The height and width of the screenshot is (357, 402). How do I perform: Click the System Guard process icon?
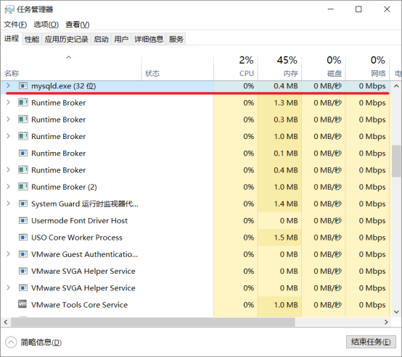pos(22,203)
